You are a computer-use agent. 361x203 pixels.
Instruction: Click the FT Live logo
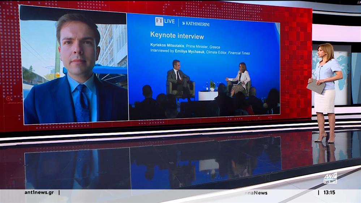click(x=165, y=22)
